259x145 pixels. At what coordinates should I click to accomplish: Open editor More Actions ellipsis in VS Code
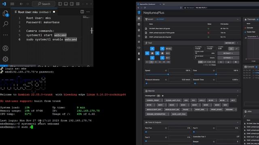[88, 12]
